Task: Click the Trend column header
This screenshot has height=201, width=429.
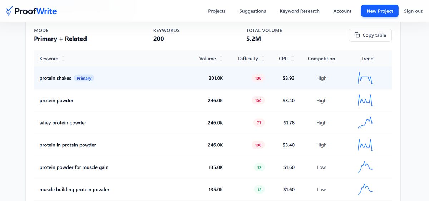Action: click(367, 59)
